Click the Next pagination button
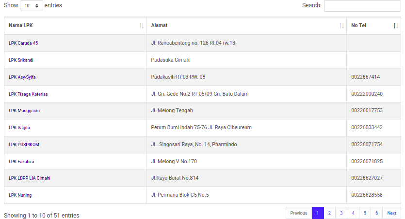The height and width of the screenshot is (219, 405). click(x=391, y=213)
